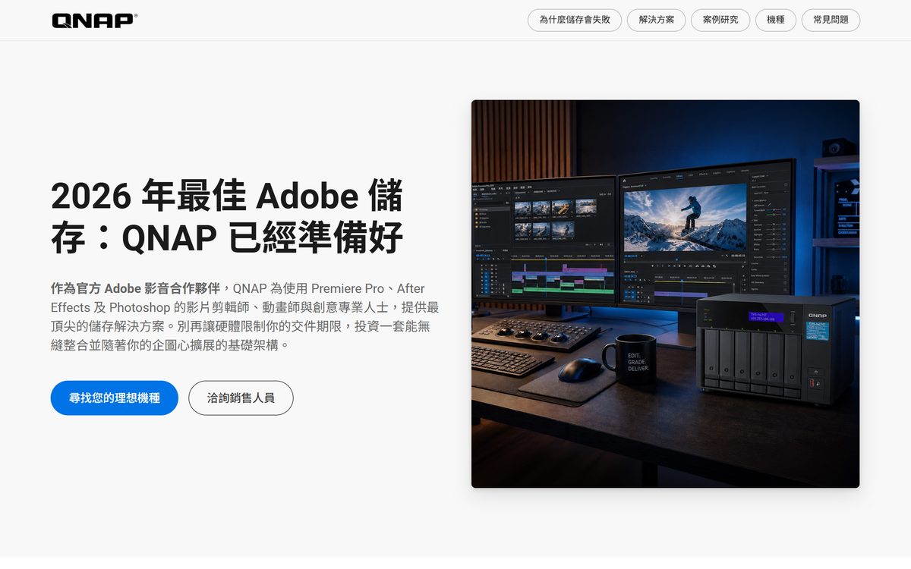Image resolution: width=911 pixels, height=569 pixels.
Task: Open the 為什麼儲存會失敗 nav item
Action: point(575,20)
